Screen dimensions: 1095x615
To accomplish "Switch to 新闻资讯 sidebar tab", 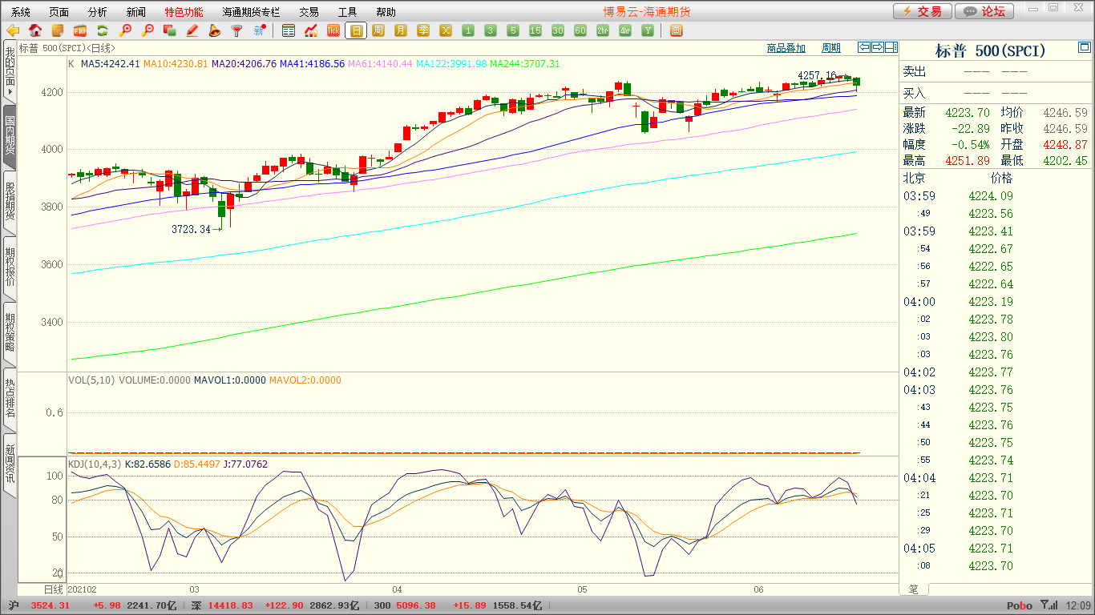I will click(x=10, y=464).
